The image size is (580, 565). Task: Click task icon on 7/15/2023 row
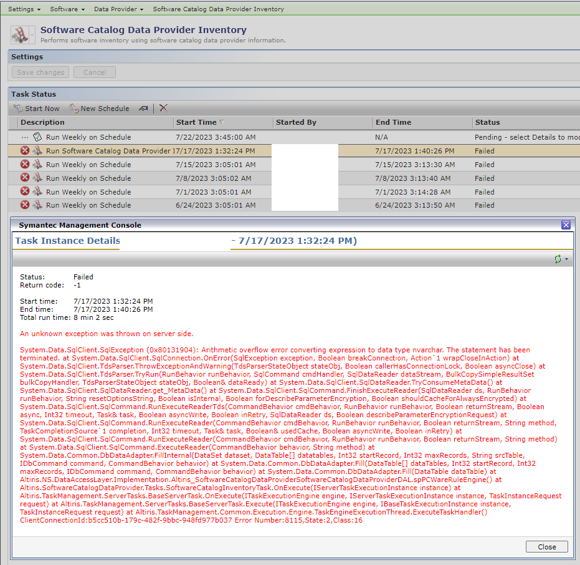pos(37,164)
